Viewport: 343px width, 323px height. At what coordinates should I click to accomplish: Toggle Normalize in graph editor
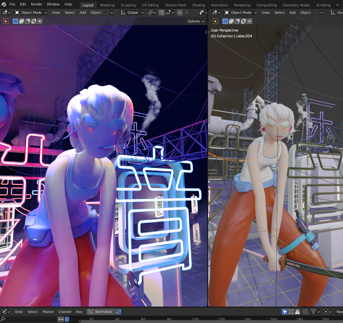[x=101, y=312]
